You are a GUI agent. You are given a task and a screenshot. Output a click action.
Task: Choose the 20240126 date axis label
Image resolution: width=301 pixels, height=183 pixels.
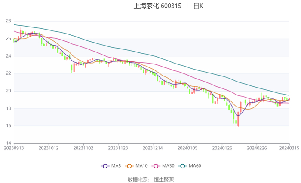pyautogui.click(x=222, y=148)
